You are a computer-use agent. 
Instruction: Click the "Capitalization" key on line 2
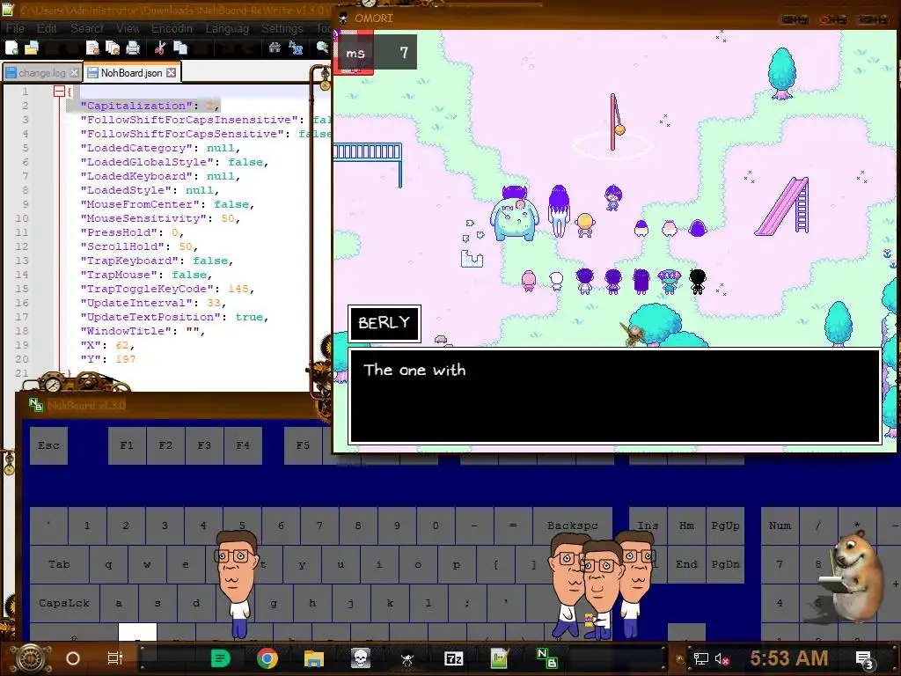tap(136, 106)
